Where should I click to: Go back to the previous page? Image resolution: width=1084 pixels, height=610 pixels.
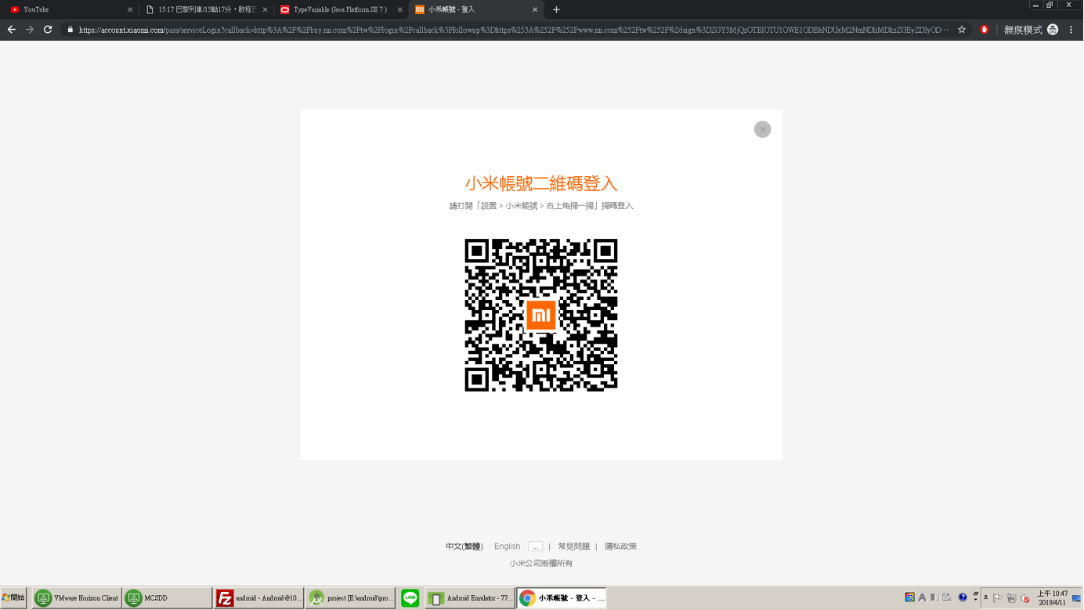tap(12, 30)
